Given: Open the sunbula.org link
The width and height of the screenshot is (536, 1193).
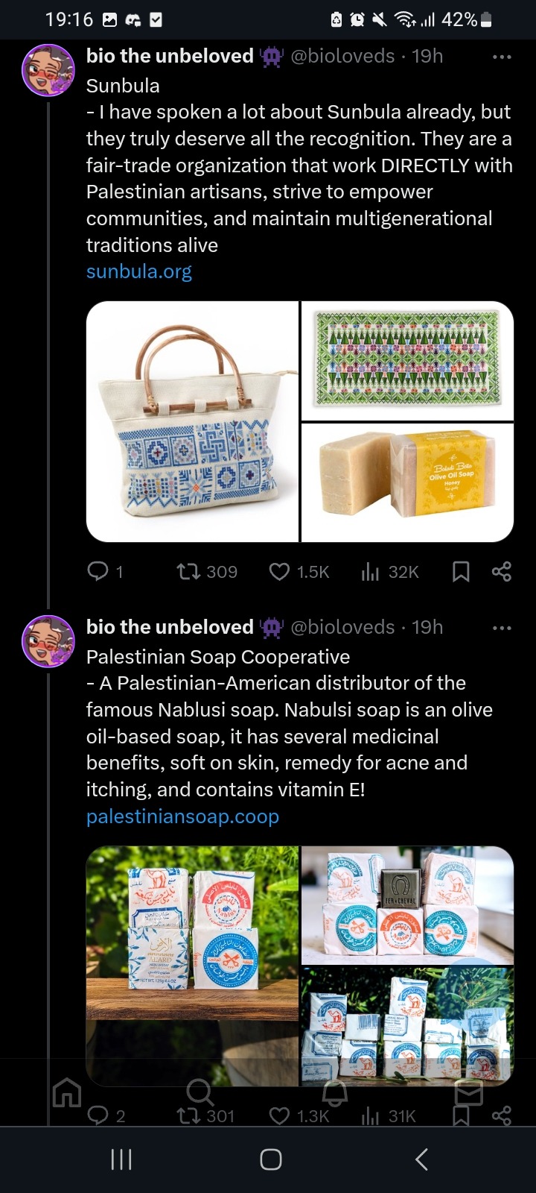Looking at the screenshot, I should 139,271.
